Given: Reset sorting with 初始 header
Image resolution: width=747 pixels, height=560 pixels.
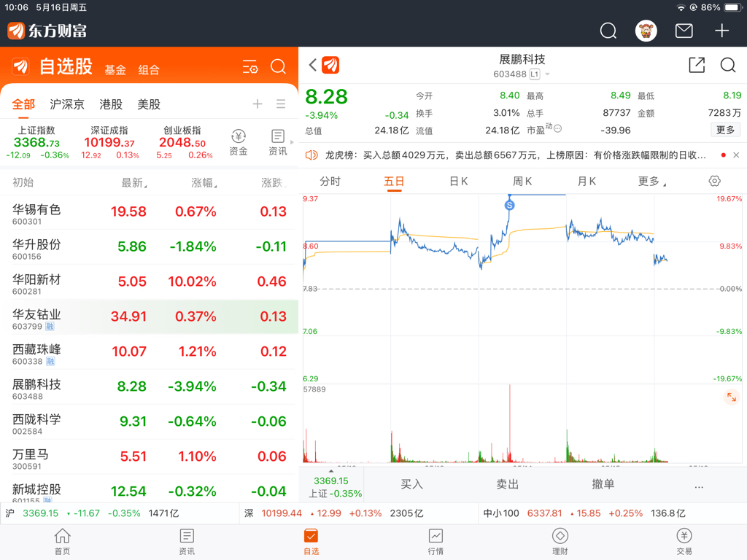Looking at the screenshot, I should point(23,182).
